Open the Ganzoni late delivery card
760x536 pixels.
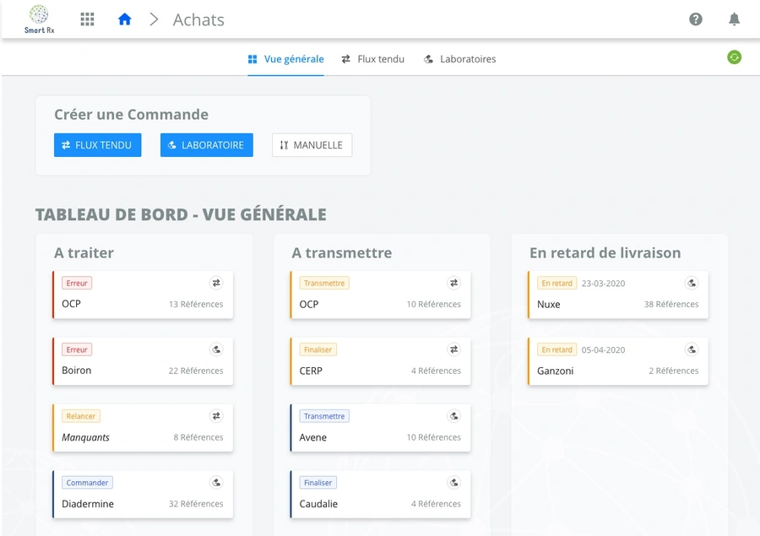pos(618,361)
